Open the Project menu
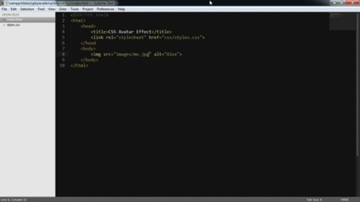This screenshot has width=360, height=202. 88,9
